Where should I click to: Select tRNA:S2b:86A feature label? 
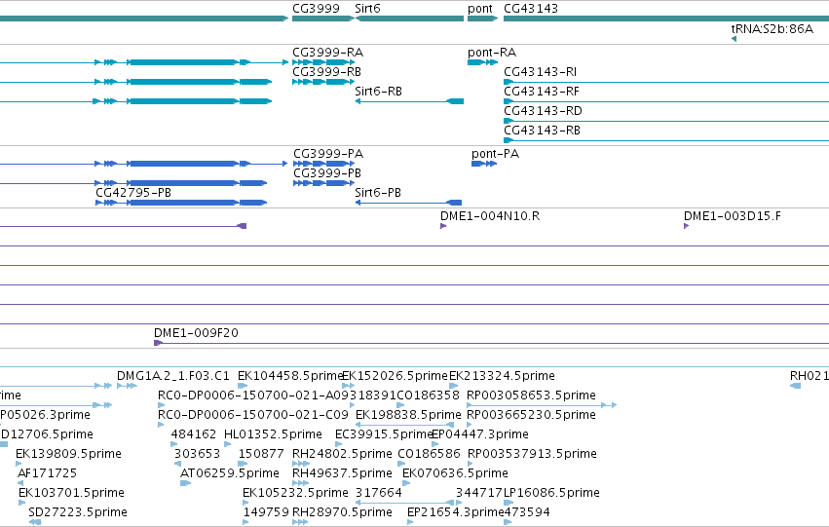point(772,29)
